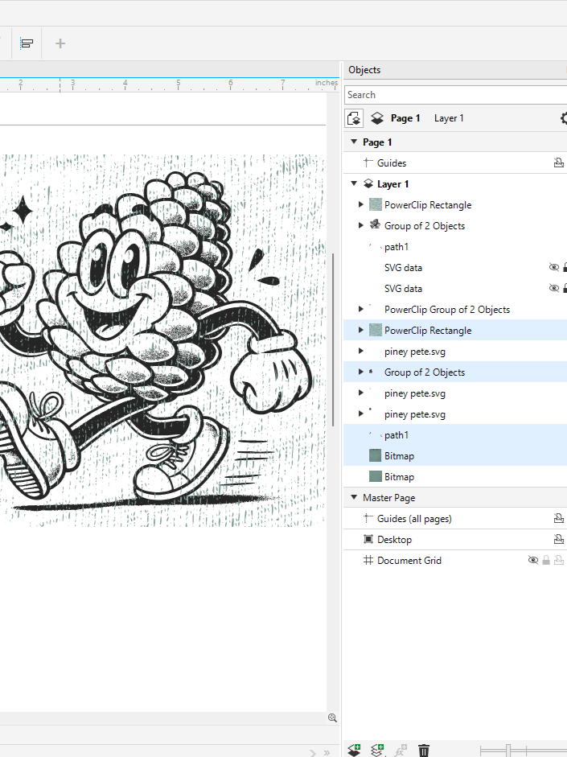Toggle lock on Document Grid layer

click(546, 560)
